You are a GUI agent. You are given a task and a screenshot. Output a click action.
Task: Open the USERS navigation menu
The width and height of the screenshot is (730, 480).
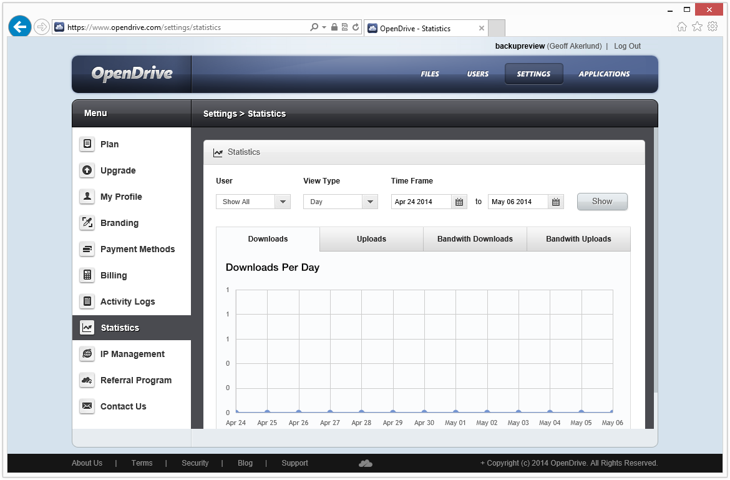477,74
